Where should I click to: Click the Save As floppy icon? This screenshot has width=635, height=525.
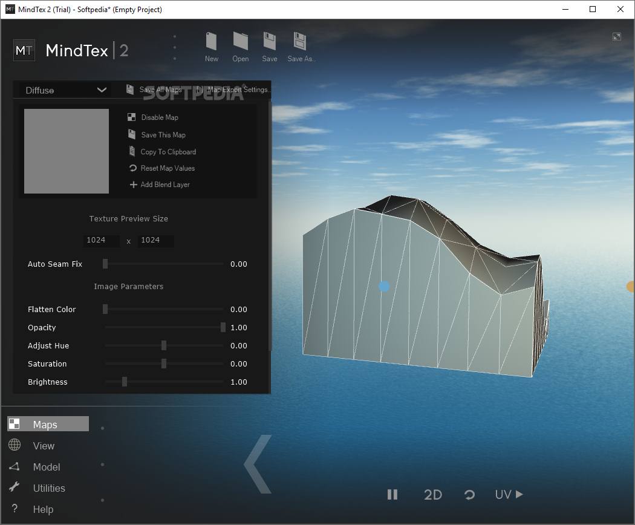pos(300,41)
